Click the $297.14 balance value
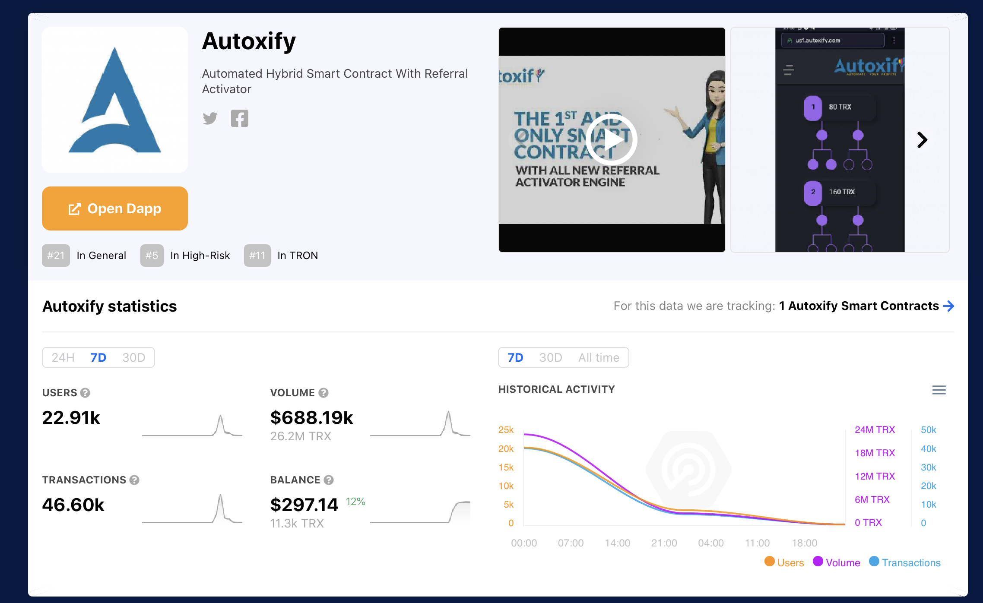Screen dimensions: 983x603 (x=304, y=505)
